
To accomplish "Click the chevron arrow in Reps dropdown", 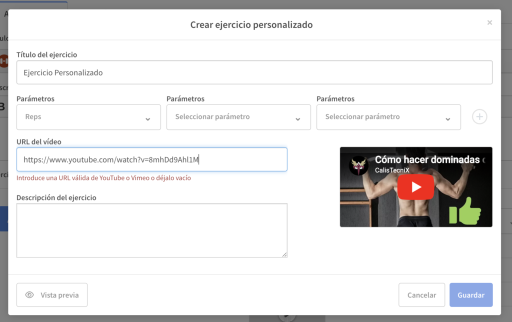I will click(147, 119).
